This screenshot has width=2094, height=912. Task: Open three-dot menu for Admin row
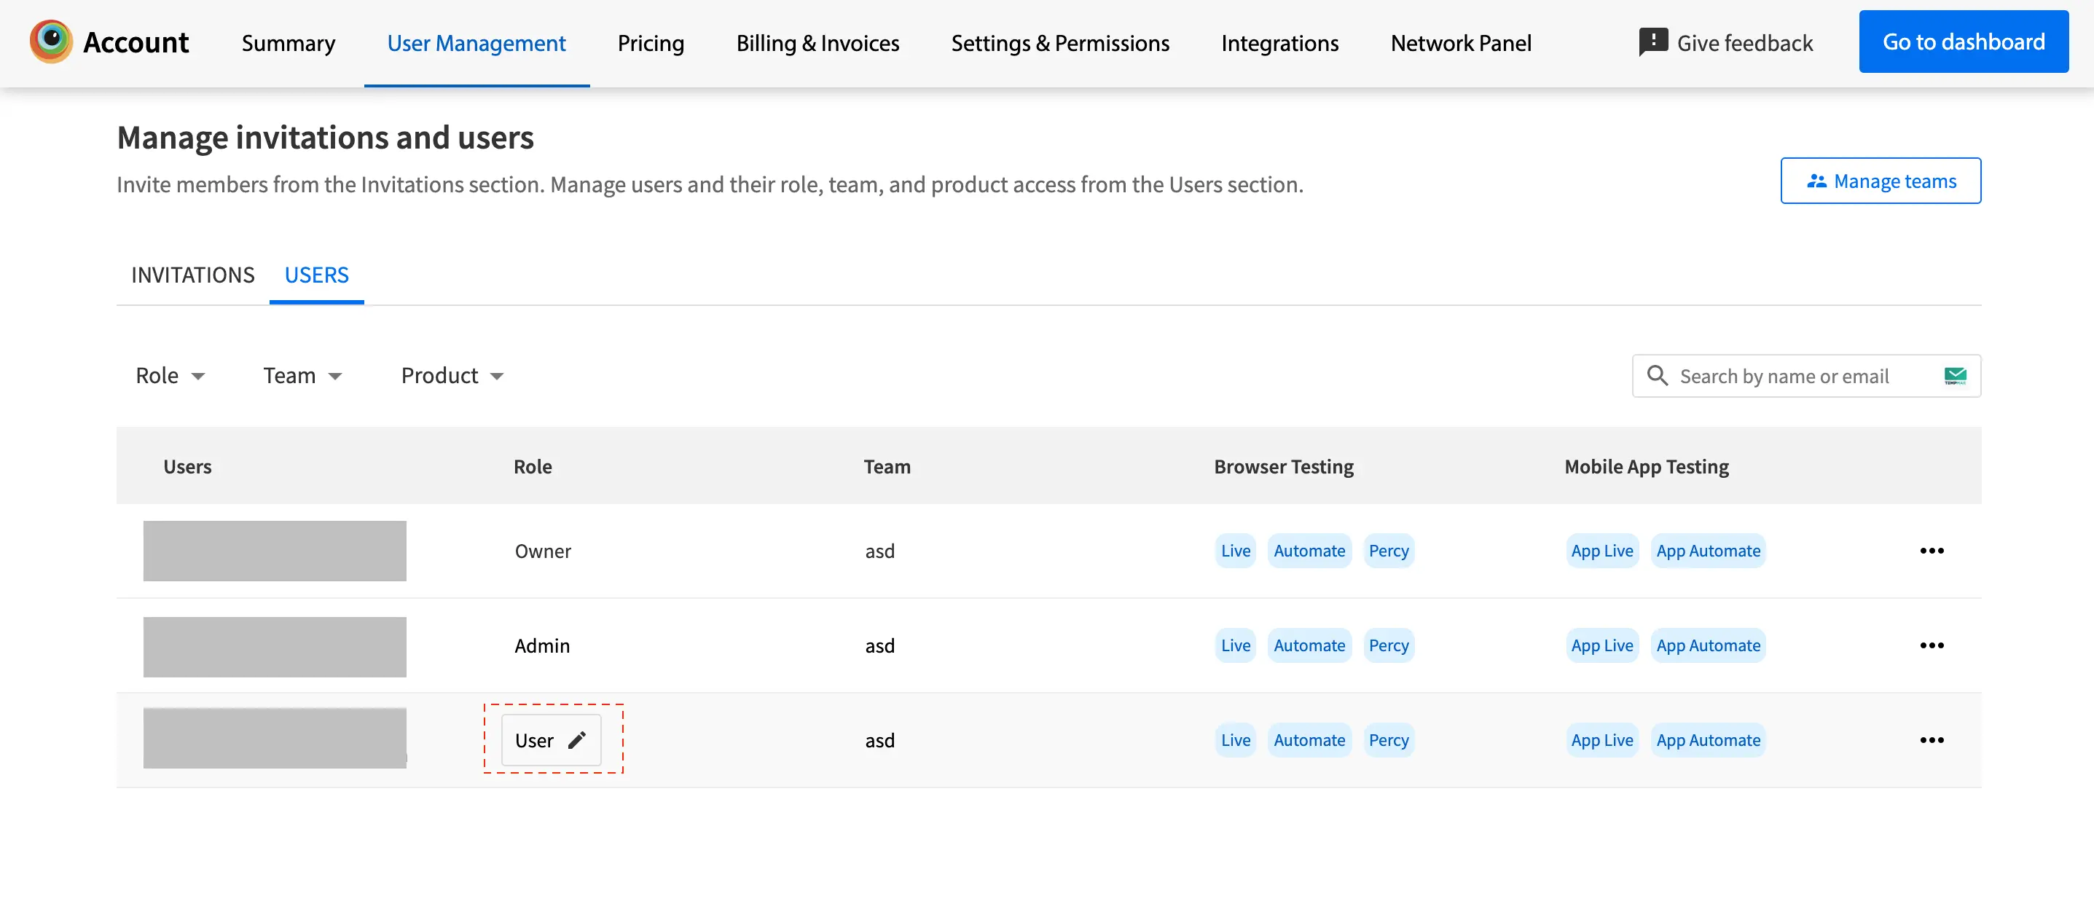pyautogui.click(x=1932, y=645)
